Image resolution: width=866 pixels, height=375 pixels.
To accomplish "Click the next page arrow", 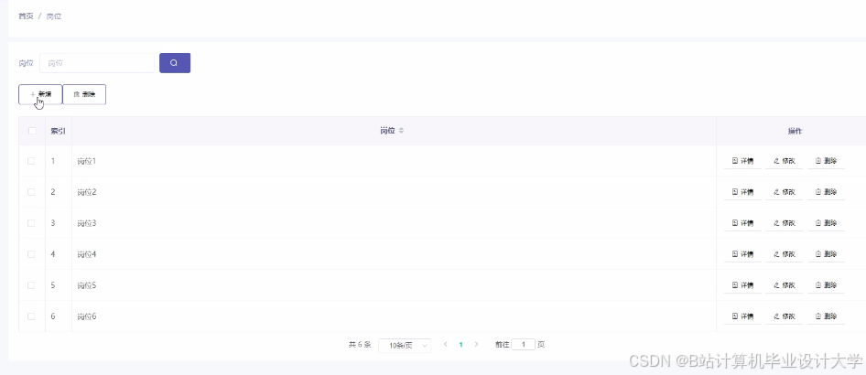I will tap(477, 345).
